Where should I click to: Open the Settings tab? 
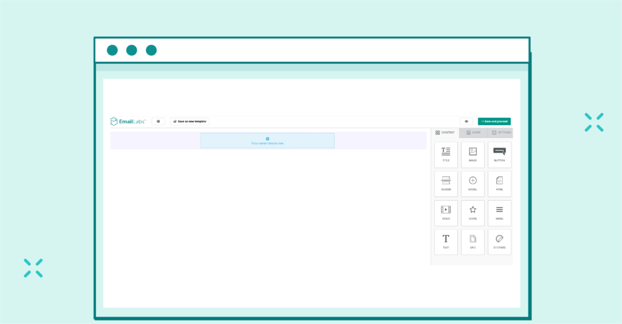click(501, 133)
